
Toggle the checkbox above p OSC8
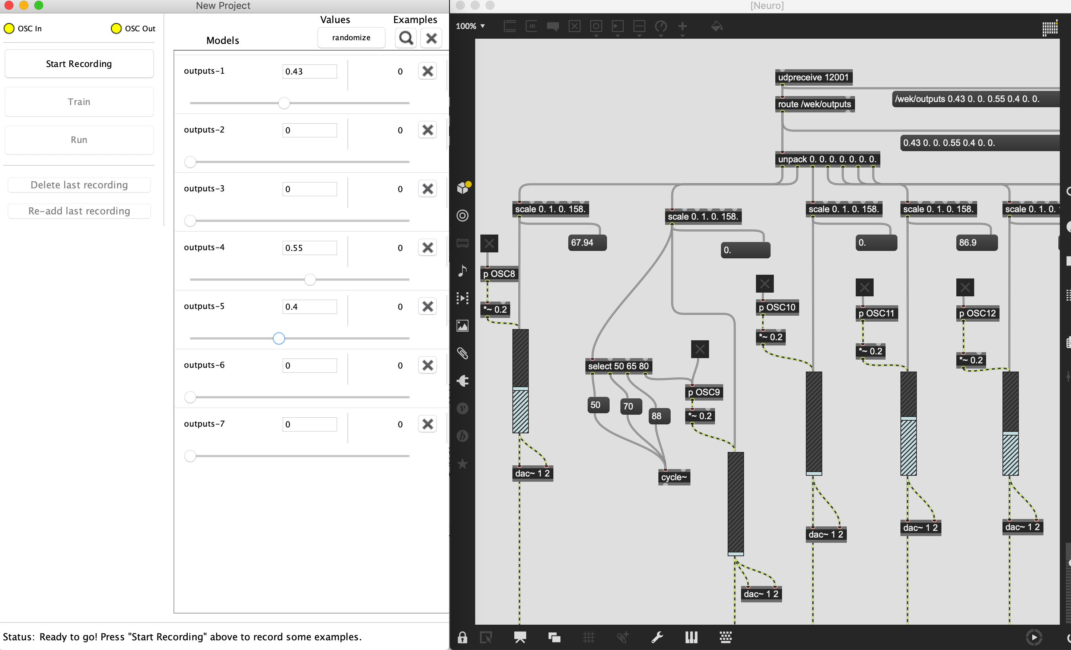(x=489, y=243)
